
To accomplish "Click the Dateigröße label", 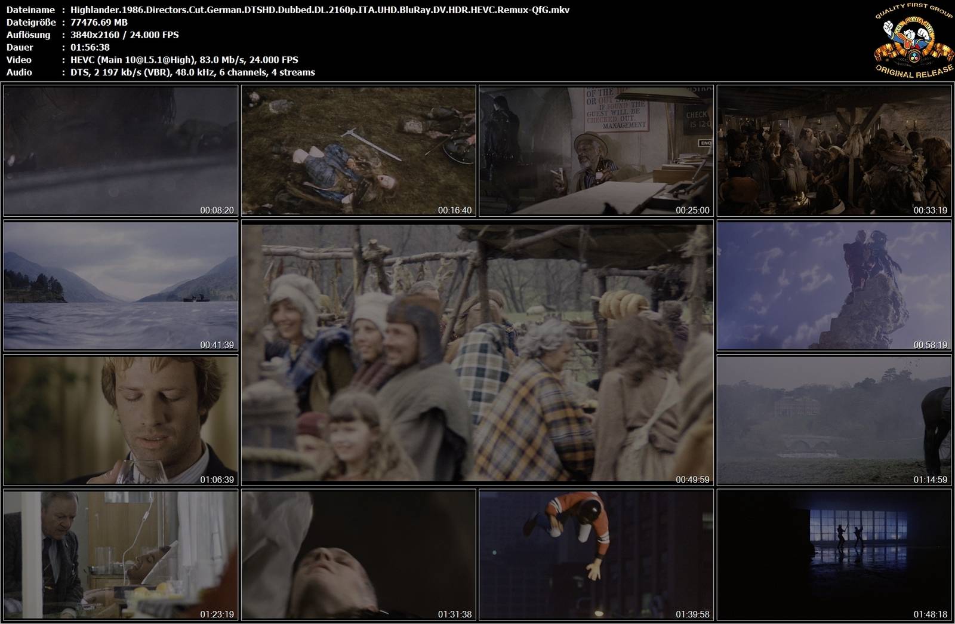I will pyautogui.click(x=31, y=22).
